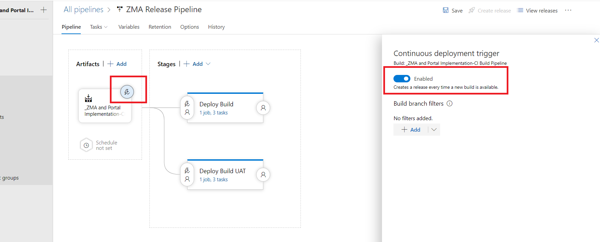Navigate to All pipelines breadcrumb

tap(83, 10)
